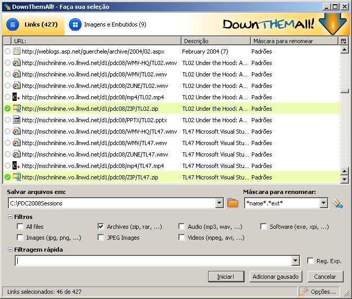Click the zip icon of TL47.zip row
Screen dimensions: 352x299
[x=17, y=177]
